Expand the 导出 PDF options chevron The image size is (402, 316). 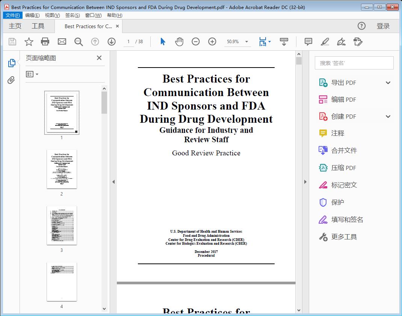388,82
